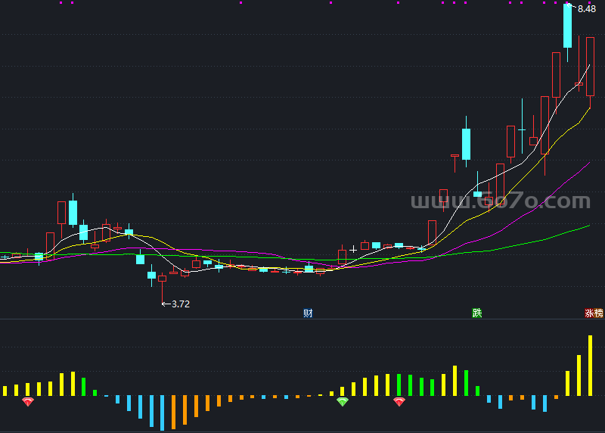
Task: Open the red "涨榜" marker
Action: click(594, 313)
